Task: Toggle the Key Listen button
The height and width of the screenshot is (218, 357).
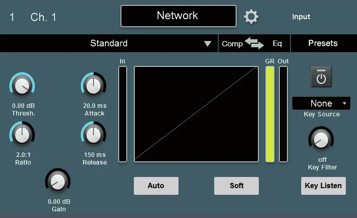Action: (323, 186)
